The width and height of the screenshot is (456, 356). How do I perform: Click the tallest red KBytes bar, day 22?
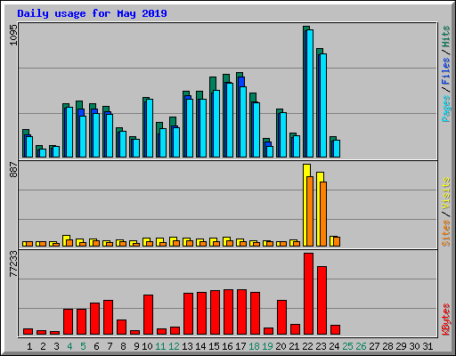(308, 294)
